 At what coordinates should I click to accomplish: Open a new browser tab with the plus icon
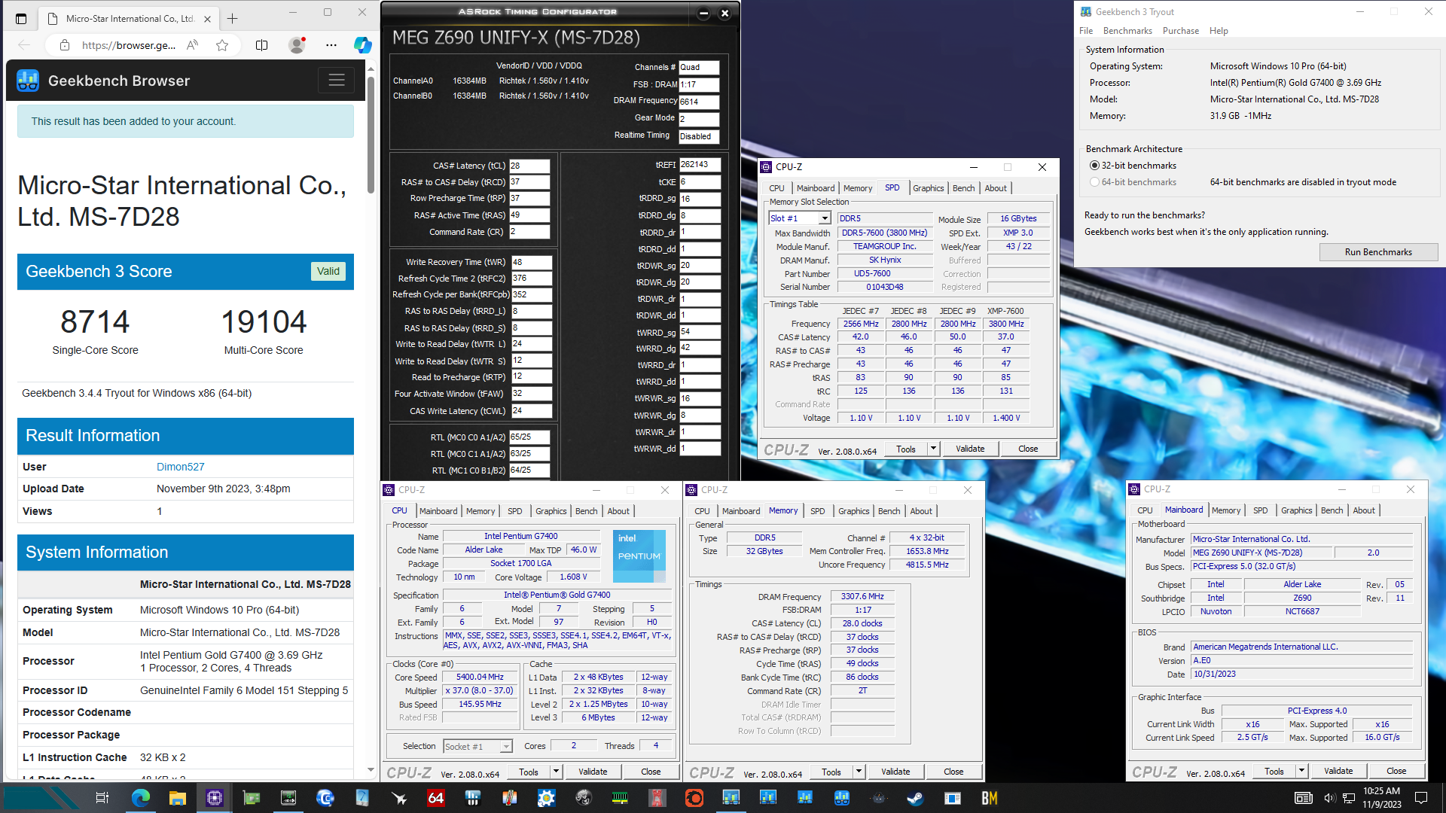[233, 18]
